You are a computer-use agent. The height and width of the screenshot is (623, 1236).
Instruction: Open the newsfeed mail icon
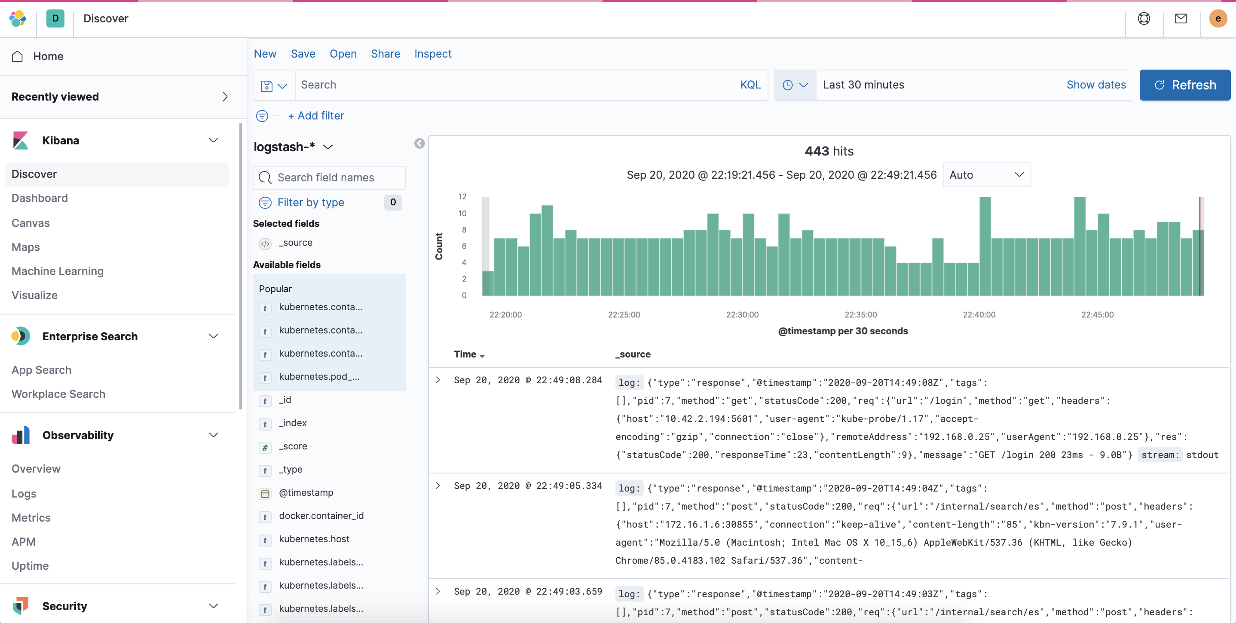point(1180,18)
